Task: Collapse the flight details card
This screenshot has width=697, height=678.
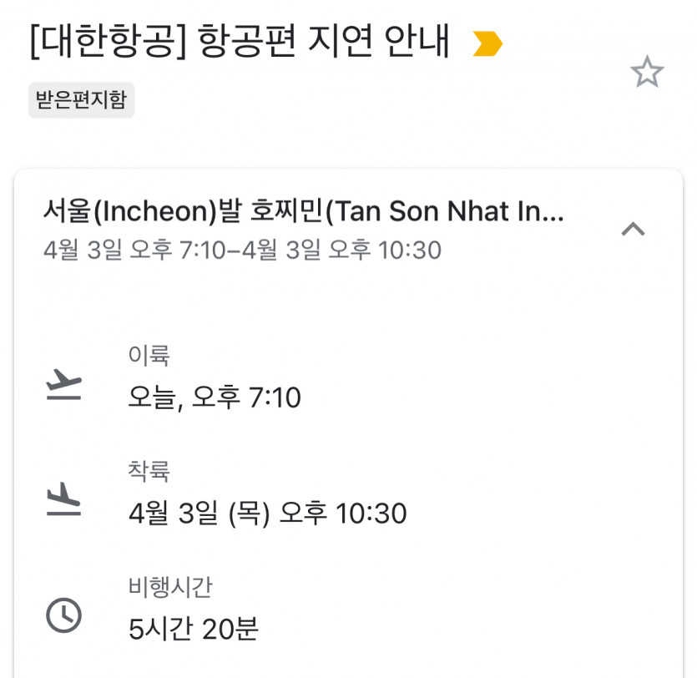Action: pyautogui.click(x=633, y=228)
